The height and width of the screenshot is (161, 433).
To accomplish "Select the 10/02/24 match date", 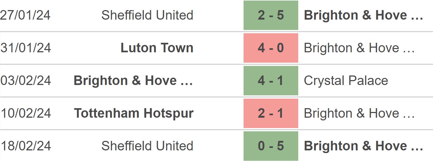I will click(x=25, y=113).
